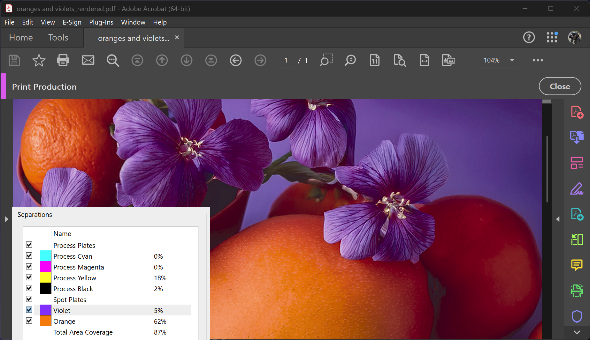This screenshot has width=590, height=340.
Task: Open the loupe page-zoom tool
Action: tap(400, 60)
